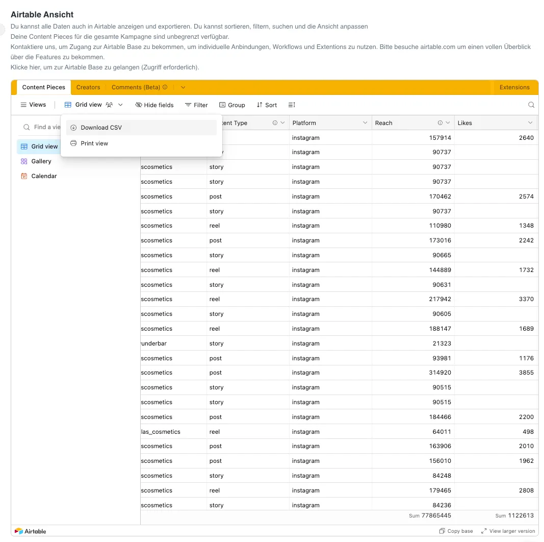Click the Reach cell 170462

pos(413,196)
